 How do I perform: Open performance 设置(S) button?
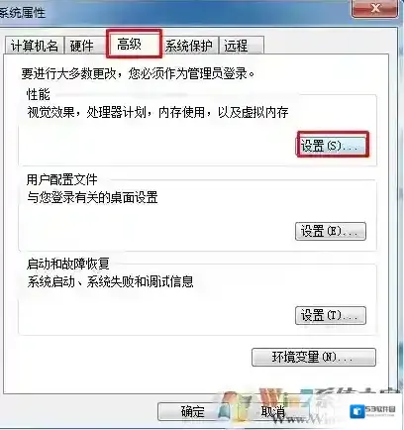[333, 145]
